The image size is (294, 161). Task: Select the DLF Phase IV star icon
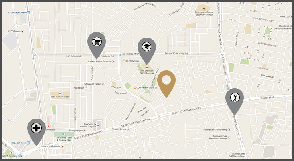pyautogui.click(x=135, y=88)
